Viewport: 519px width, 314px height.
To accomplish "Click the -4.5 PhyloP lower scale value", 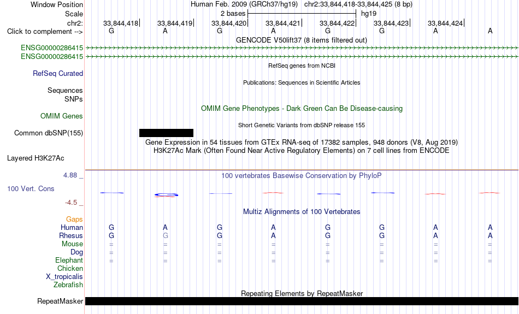I will 71,203.
